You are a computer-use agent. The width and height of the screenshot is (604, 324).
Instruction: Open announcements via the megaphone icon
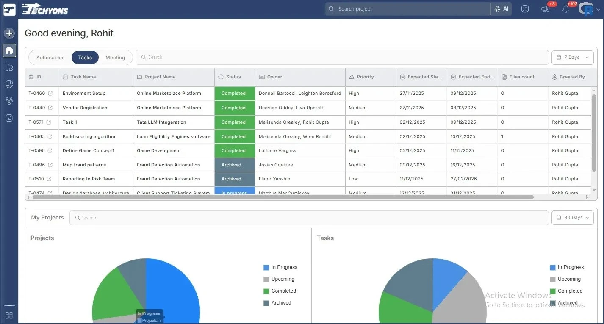[545, 8]
